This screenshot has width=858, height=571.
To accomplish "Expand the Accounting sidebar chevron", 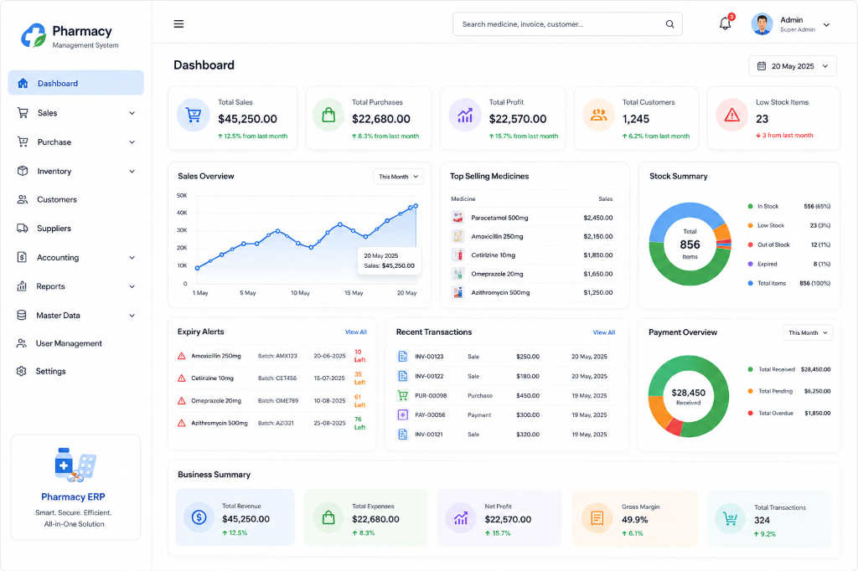I will pyautogui.click(x=132, y=258).
